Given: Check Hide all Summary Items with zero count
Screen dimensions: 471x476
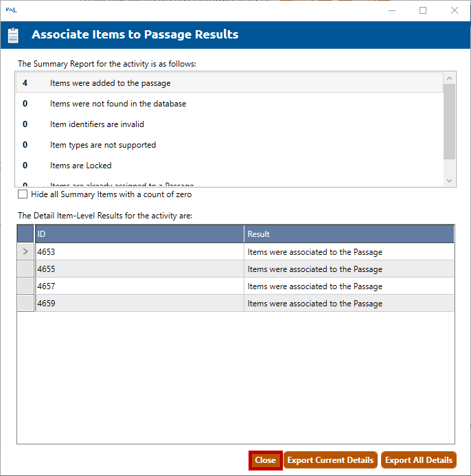Looking at the screenshot, I should click(23, 194).
